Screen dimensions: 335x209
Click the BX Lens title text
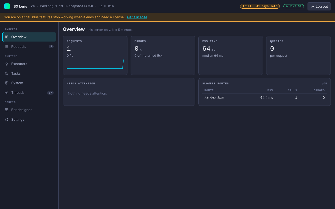pyautogui.click(x=20, y=6)
